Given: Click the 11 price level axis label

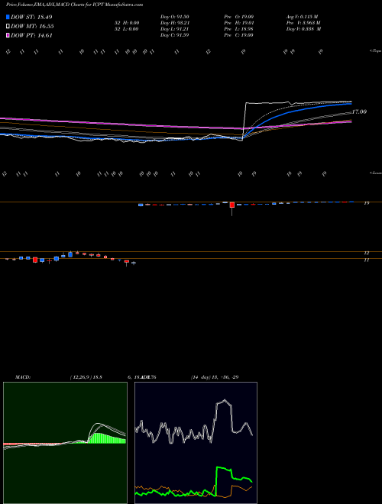Looking at the screenshot, I should pyautogui.click(x=367, y=260).
